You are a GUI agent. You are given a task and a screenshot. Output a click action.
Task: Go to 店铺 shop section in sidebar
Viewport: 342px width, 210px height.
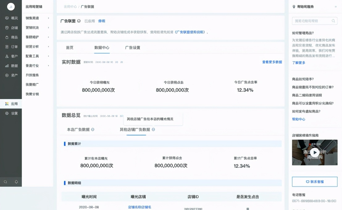[11, 28]
